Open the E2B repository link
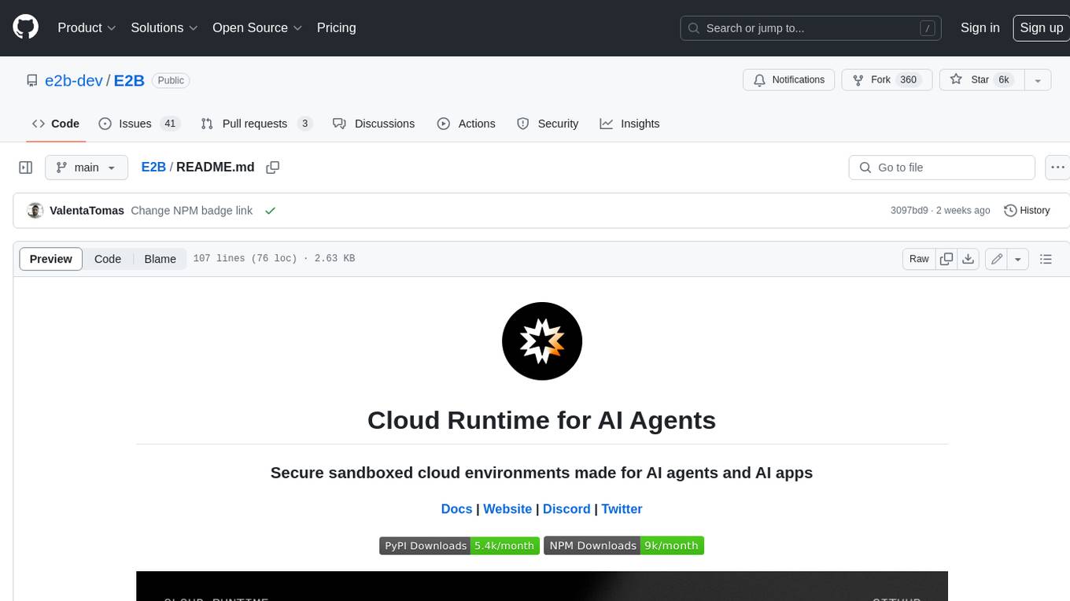 (x=129, y=80)
